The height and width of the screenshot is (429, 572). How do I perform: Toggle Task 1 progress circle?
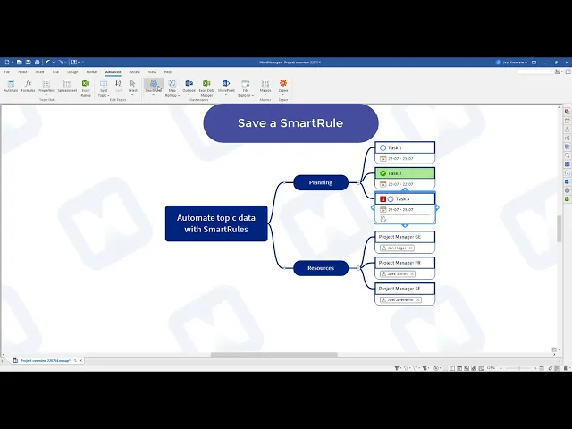tap(383, 147)
